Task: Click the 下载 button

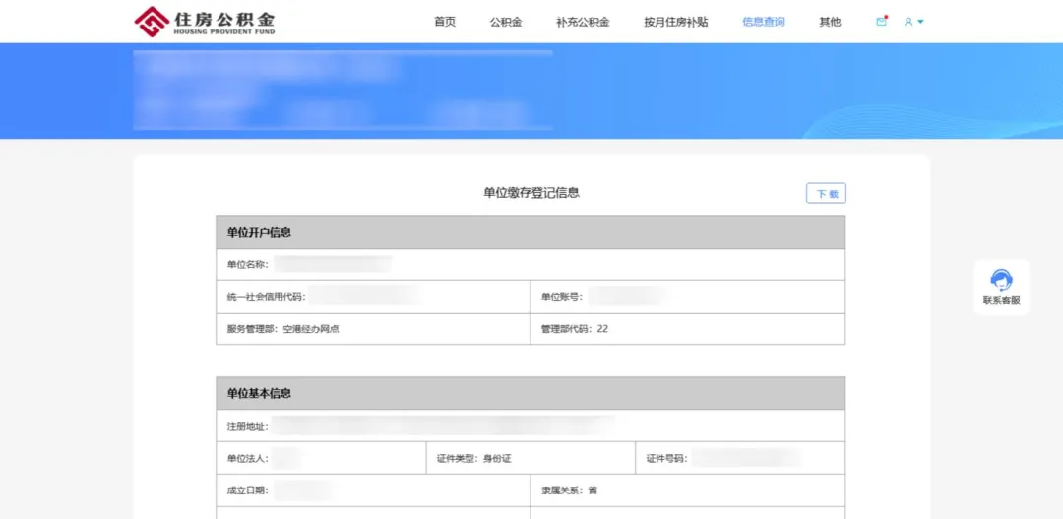Action: pos(827,194)
